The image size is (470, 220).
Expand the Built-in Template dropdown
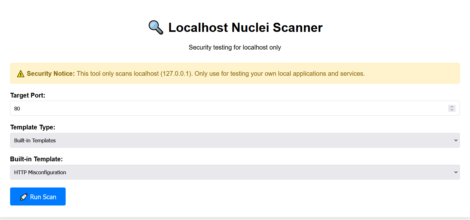(x=235, y=172)
